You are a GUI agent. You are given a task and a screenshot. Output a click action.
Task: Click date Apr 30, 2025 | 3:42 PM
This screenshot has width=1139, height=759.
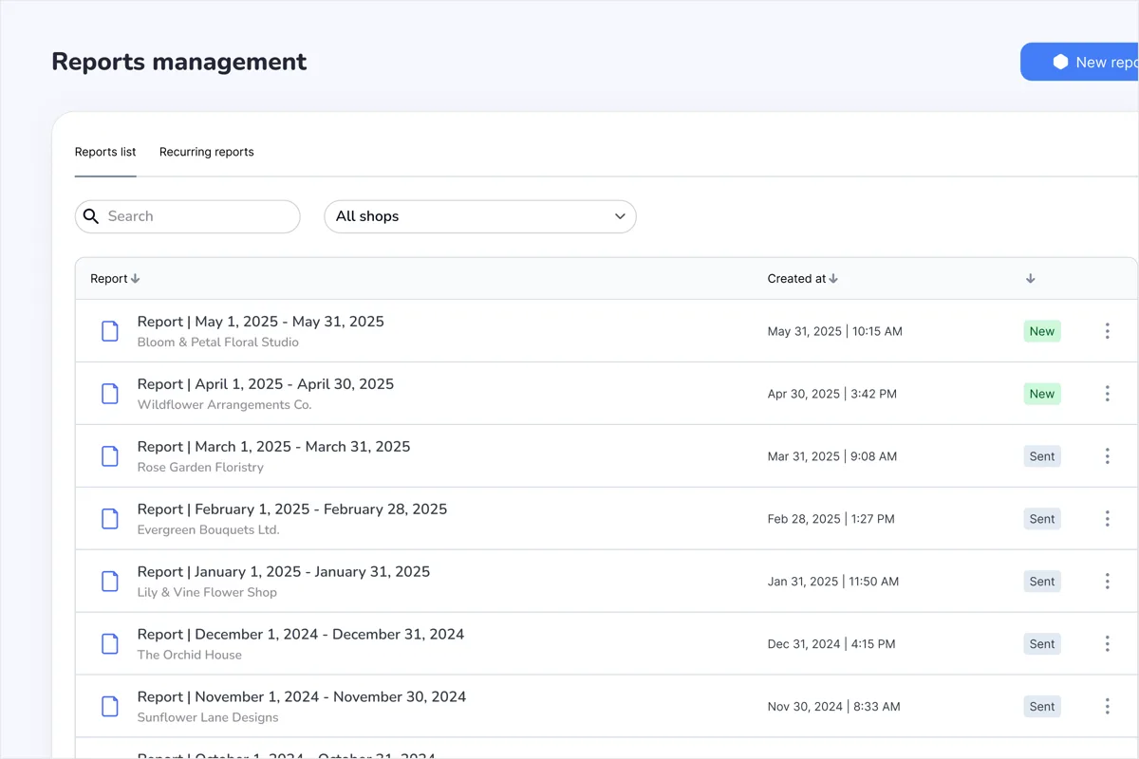[832, 395]
